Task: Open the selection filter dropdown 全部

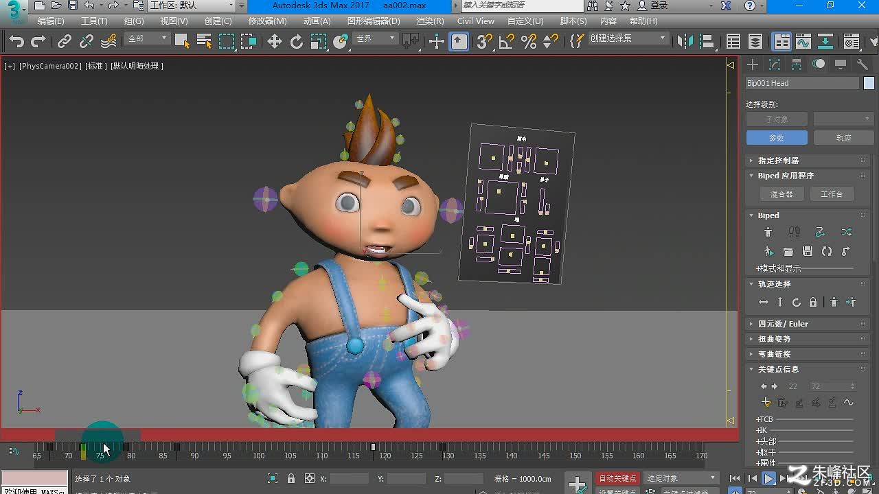Action: pyautogui.click(x=148, y=39)
